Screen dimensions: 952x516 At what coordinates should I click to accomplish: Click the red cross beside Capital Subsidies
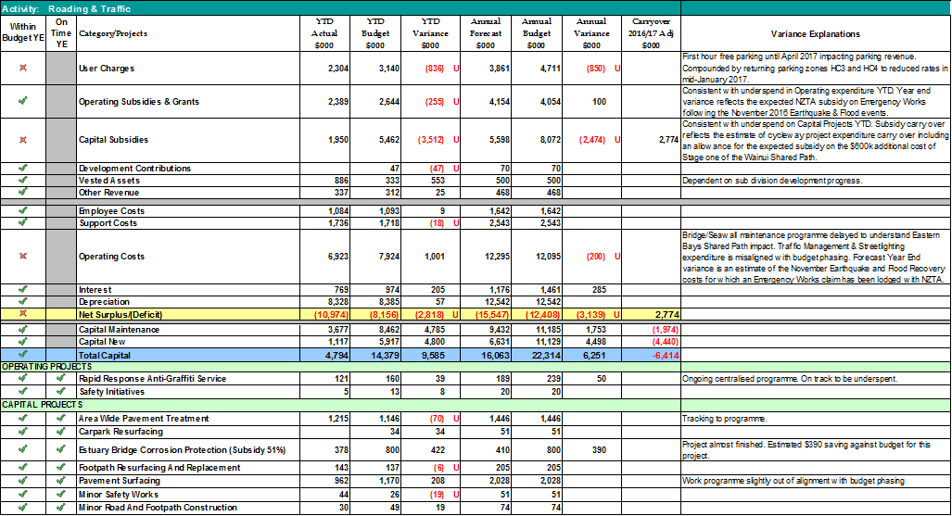point(22,140)
